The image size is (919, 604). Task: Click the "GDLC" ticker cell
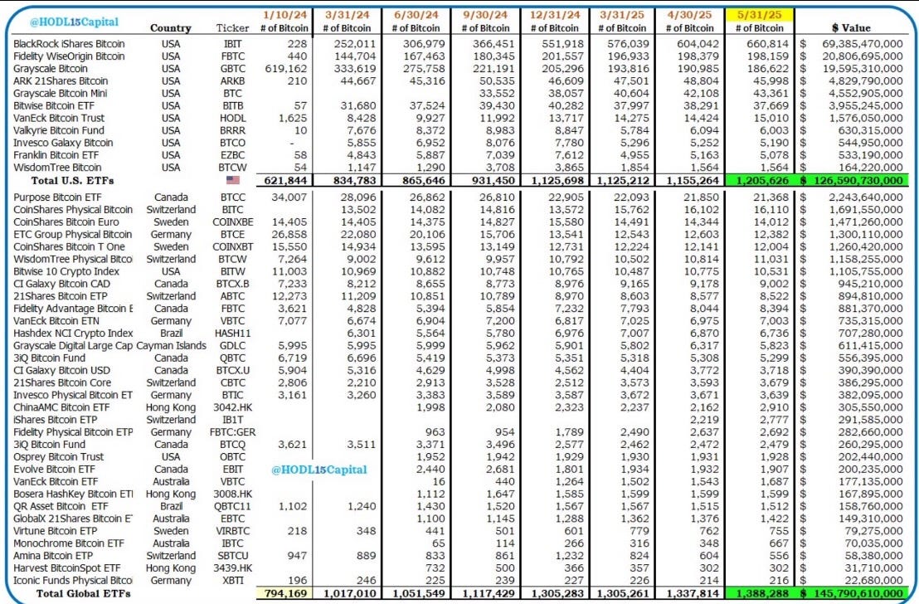[233, 345]
